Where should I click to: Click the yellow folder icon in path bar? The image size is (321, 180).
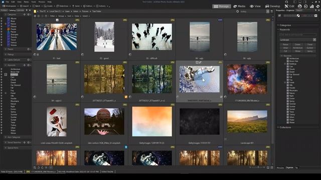click(x=35, y=11)
